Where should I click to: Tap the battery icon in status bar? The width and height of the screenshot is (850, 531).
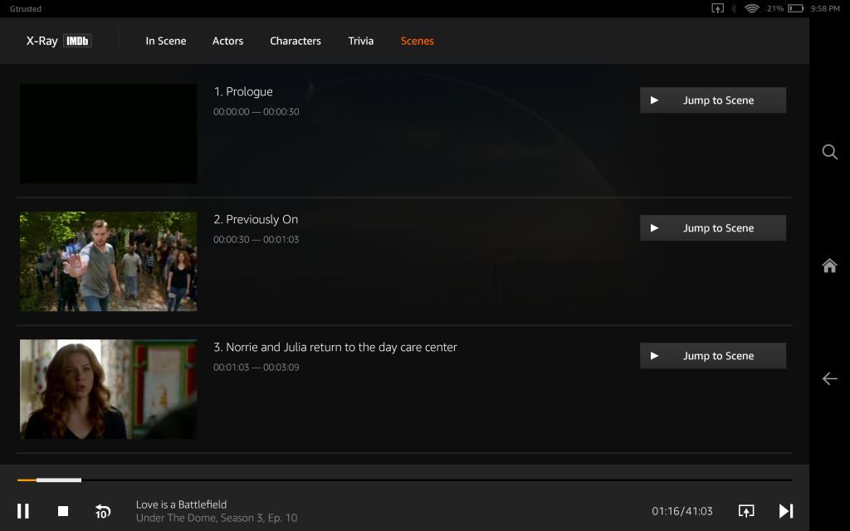796,8
